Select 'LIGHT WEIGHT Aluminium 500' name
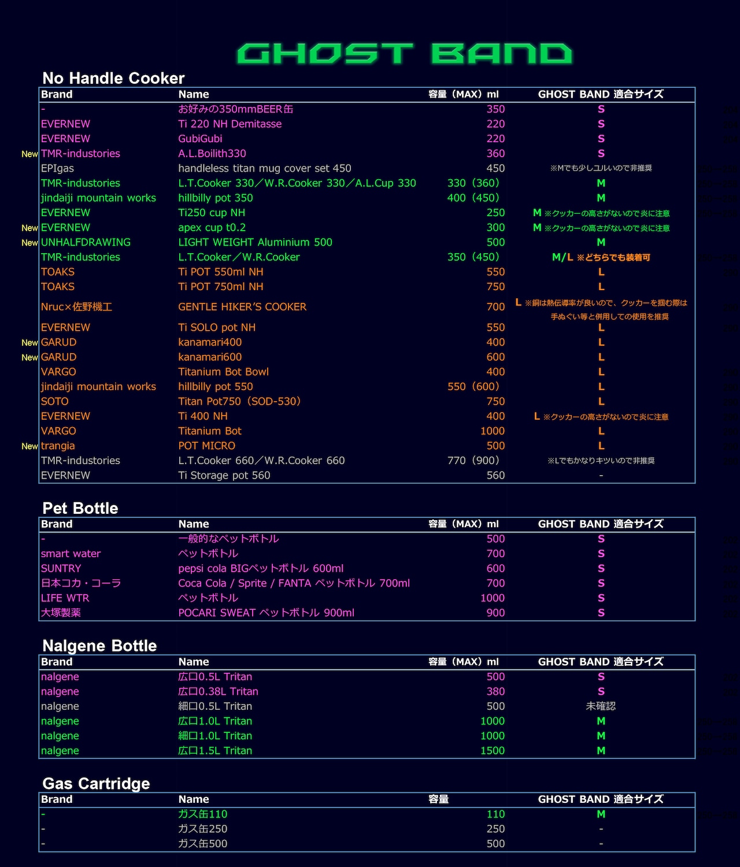740x867 pixels. [255, 242]
